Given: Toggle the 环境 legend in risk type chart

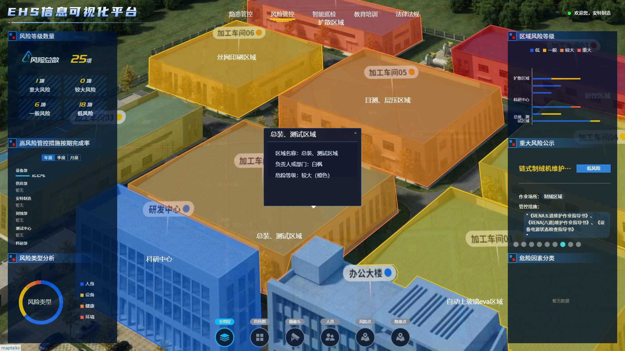Looking at the screenshot, I should coord(87,317).
